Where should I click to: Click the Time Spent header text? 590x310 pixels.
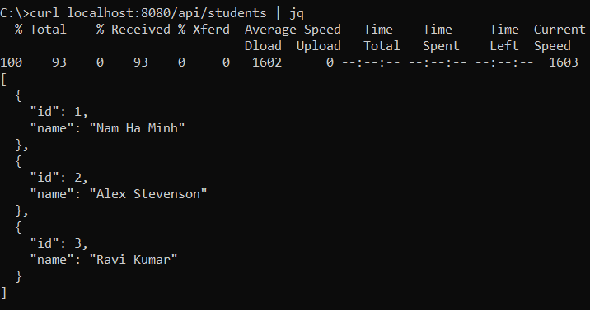pos(441,38)
